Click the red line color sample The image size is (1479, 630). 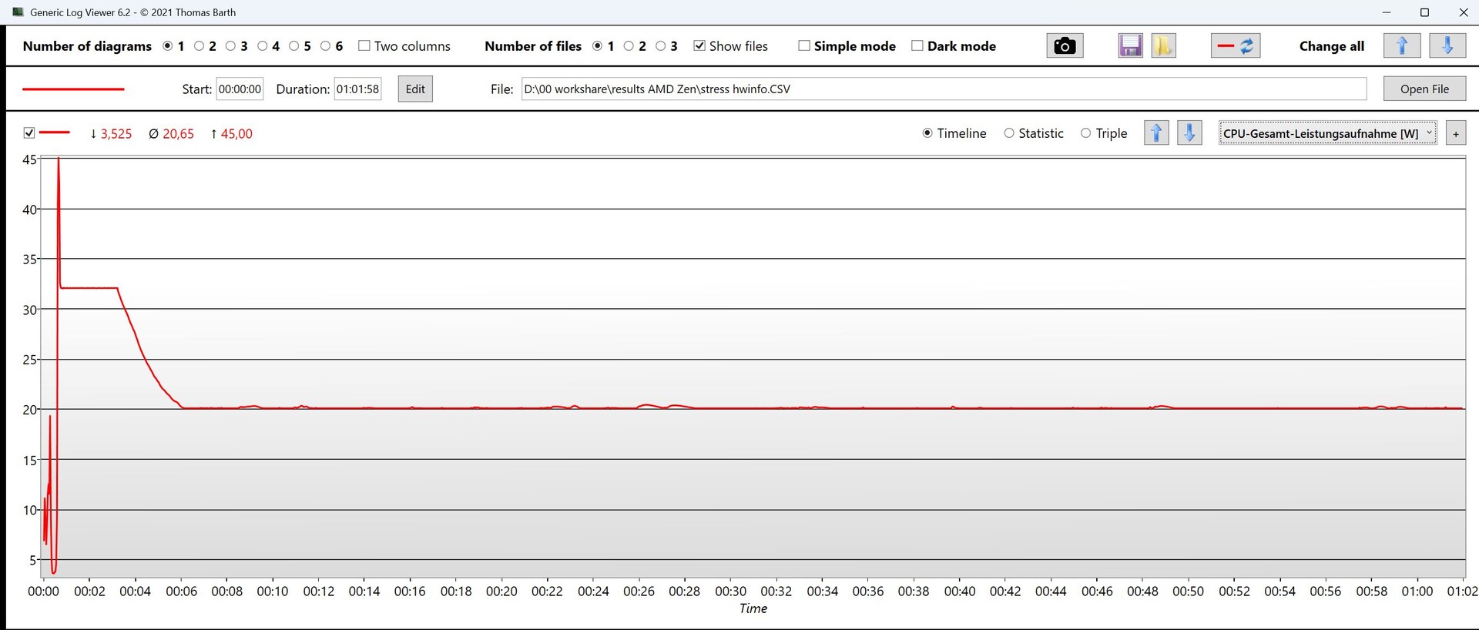coord(73,89)
